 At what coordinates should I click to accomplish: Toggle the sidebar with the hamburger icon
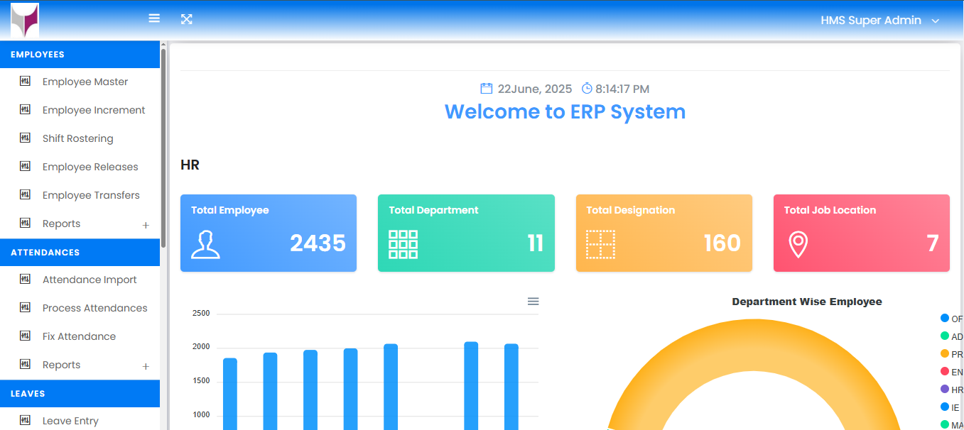[154, 18]
